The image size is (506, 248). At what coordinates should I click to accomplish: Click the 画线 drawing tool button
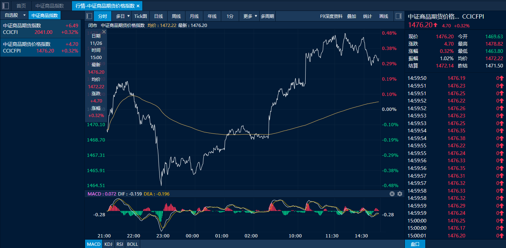384,16
